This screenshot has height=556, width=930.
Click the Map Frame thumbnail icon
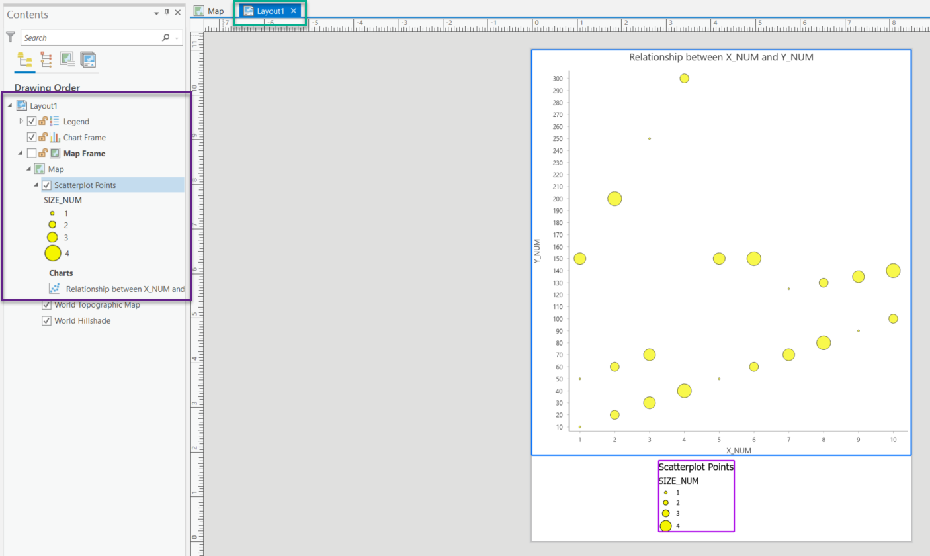(x=55, y=153)
